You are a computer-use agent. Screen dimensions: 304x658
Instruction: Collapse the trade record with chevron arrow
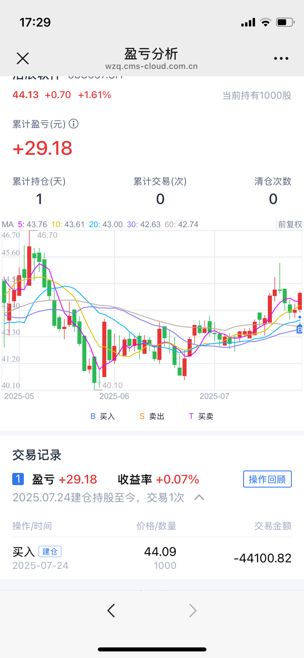[x=199, y=497]
